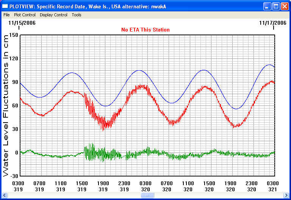
Task: Open the Plot Control menu
Action: (25, 15)
